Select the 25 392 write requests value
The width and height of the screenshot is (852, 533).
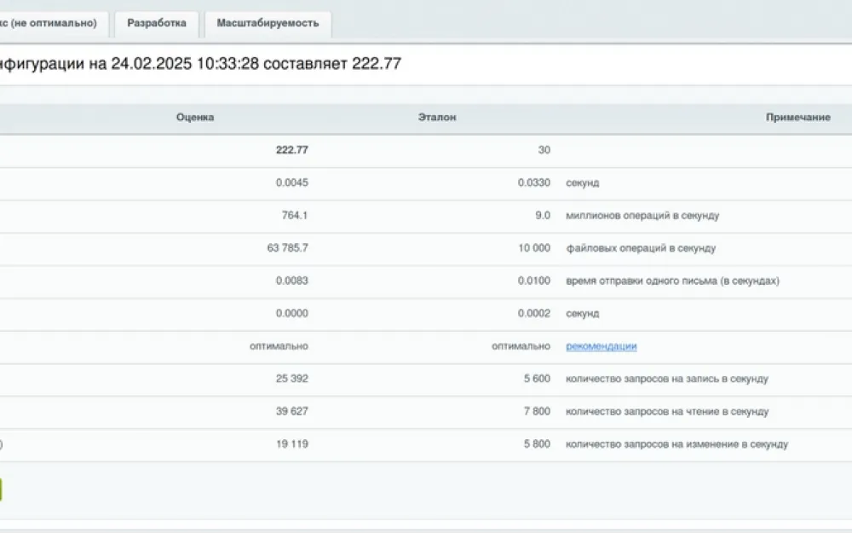click(291, 379)
